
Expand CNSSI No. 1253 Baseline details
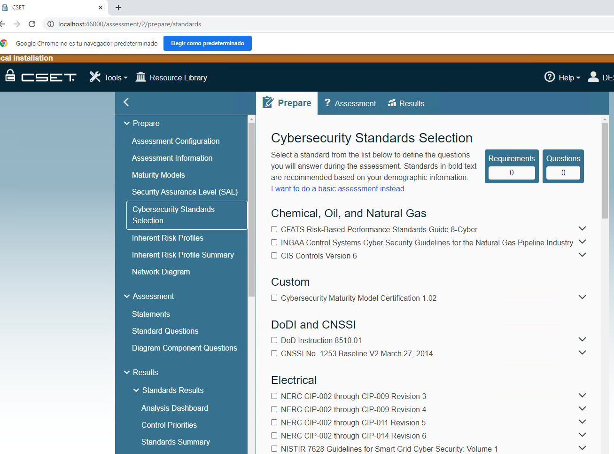(582, 353)
